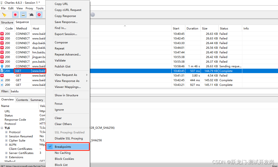278x167 pixels.
Task: Choose Copy cURL Request from context menu
Action: point(67,10)
